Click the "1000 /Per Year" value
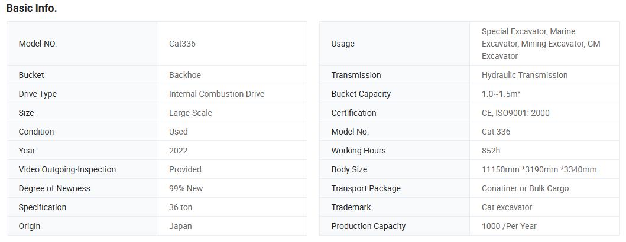The height and width of the screenshot is (242, 626). coord(510,226)
